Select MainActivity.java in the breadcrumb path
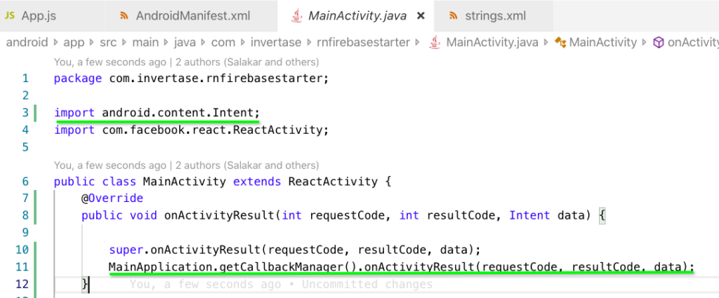Screen dimensions: 719x298 pyautogui.click(x=492, y=43)
